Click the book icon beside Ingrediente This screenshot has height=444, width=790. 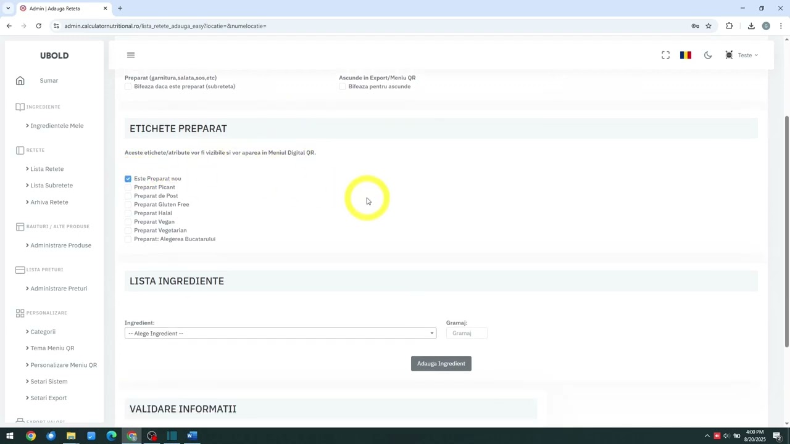20,107
